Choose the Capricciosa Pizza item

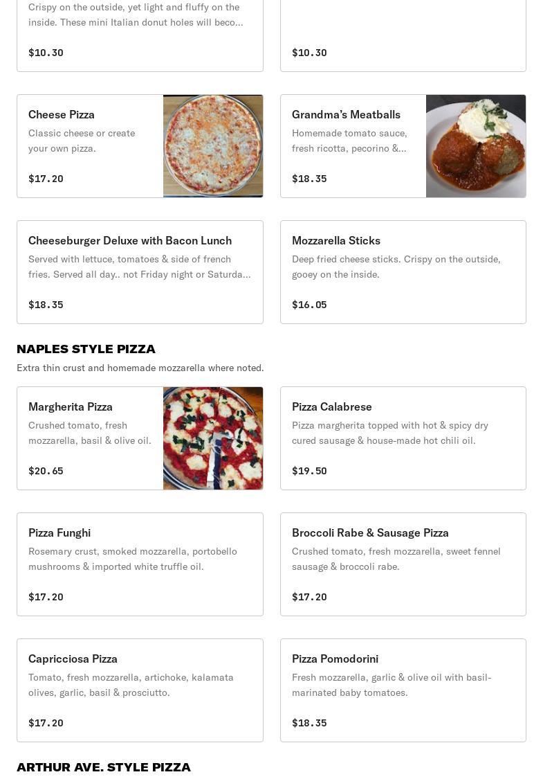tap(73, 659)
